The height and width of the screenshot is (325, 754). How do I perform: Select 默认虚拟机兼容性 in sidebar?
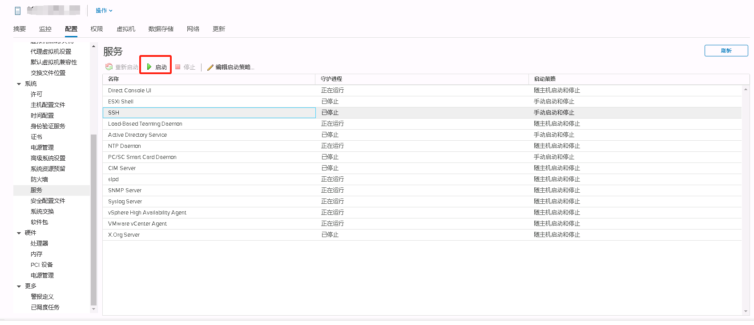point(54,62)
